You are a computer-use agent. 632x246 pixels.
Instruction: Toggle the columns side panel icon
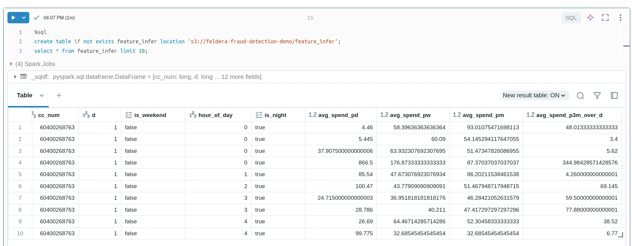[x=614, y=96]
